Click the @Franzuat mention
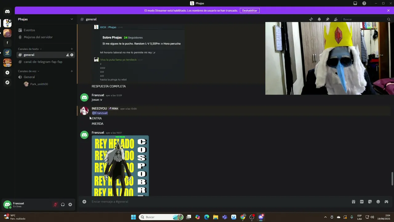 click(x=100, y=113)
